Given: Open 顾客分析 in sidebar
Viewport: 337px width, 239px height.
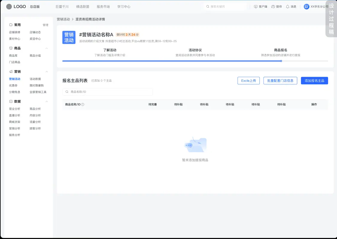Looking at the screenshot, I should (x=35, y=128).
